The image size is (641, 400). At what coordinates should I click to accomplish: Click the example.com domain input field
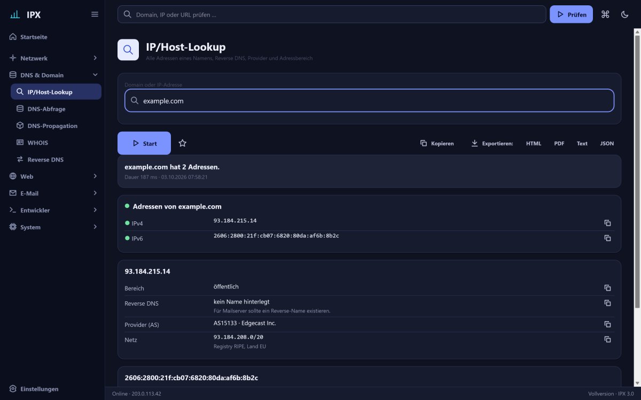[369, 100]
